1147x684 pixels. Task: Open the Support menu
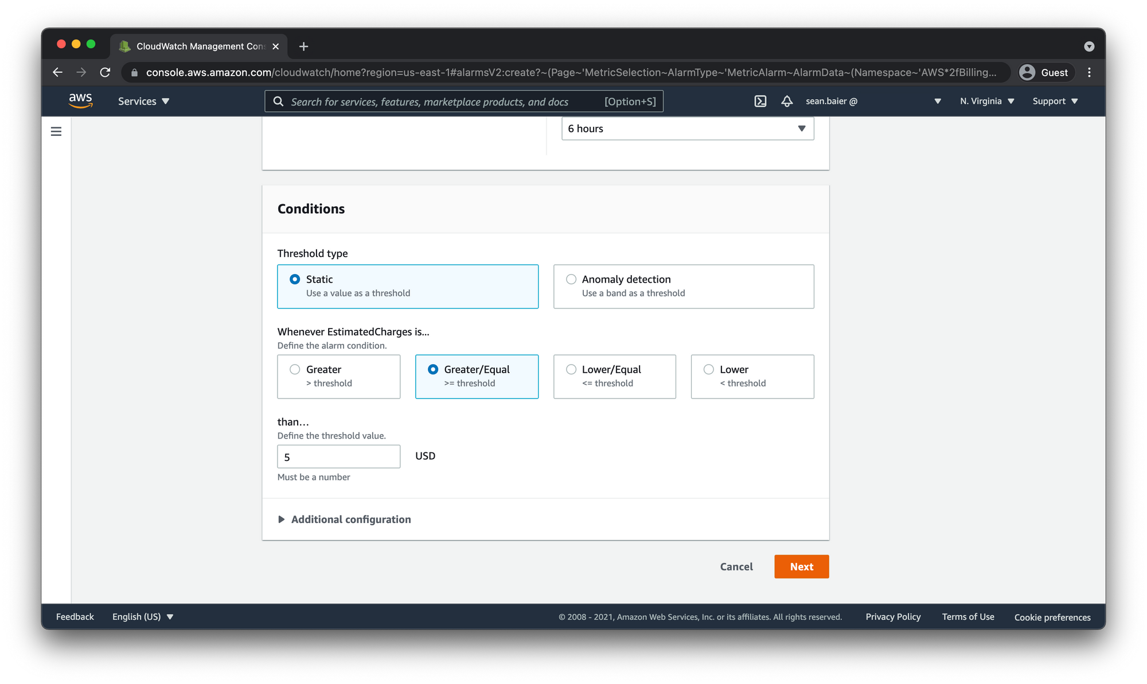pyautogui.click(x=1055, y=101)
